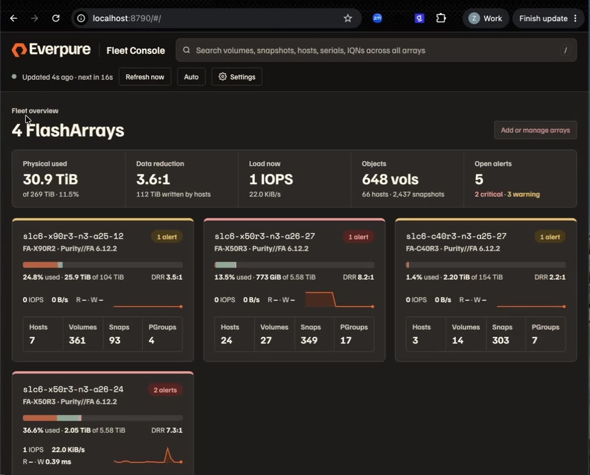Click Fleet Console title
Image resolution: width=590 pixels, height=475 pixels.
(136, 51)
